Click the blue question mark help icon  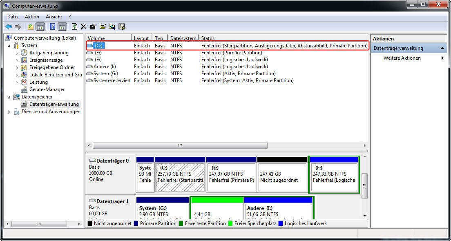[52, 27]
